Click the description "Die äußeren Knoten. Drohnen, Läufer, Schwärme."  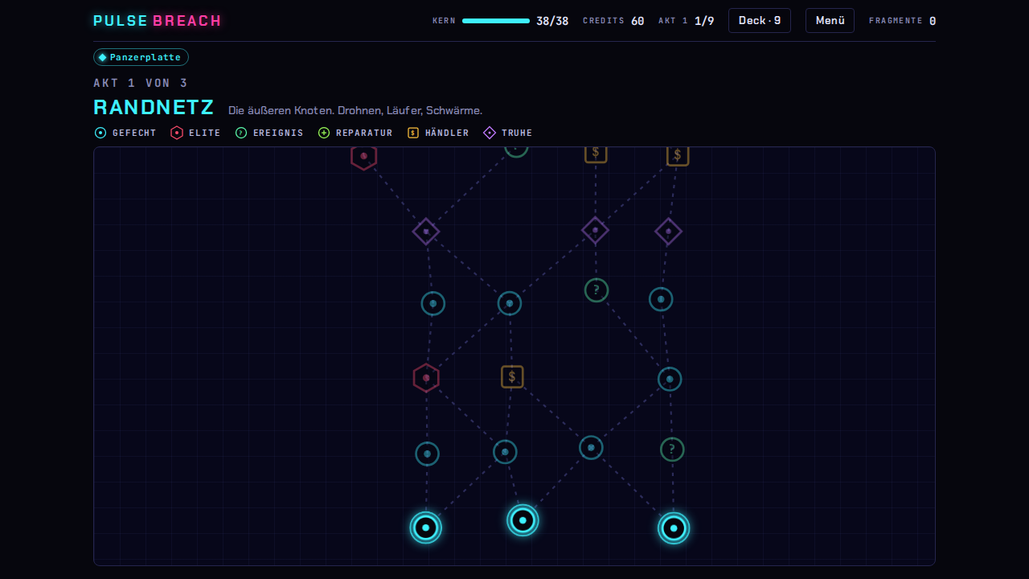click(x=355, y=110)
